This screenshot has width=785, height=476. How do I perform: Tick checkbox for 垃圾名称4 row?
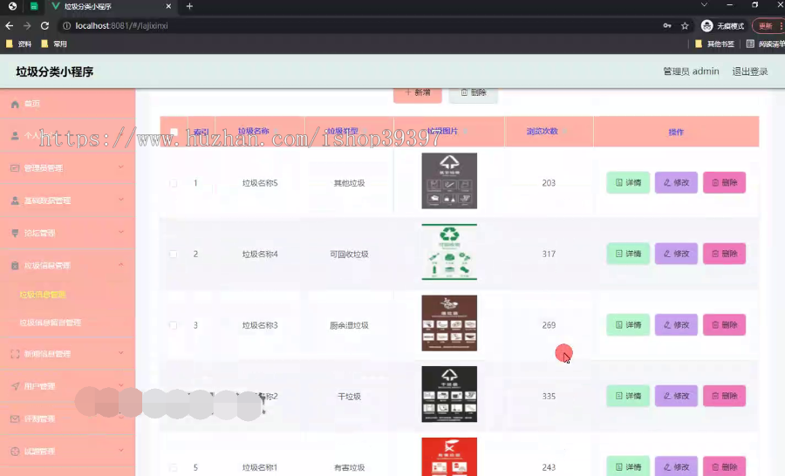(x=174, y=255)
